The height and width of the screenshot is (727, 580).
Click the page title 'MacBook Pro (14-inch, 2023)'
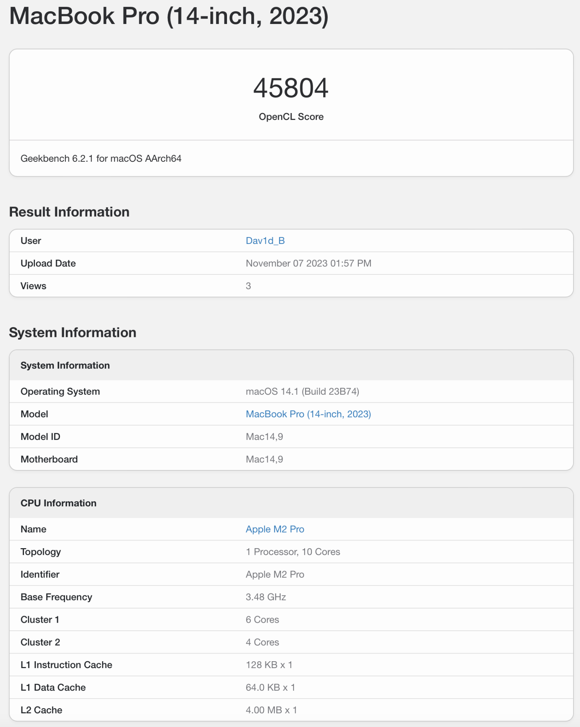click(169, 16)
